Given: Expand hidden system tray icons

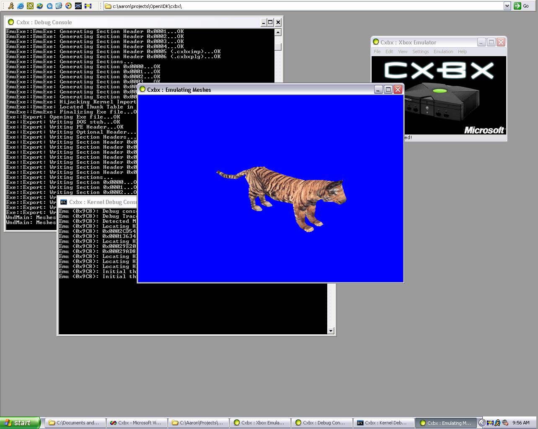Looking at the screenshot, I should (x=482, y=423).
